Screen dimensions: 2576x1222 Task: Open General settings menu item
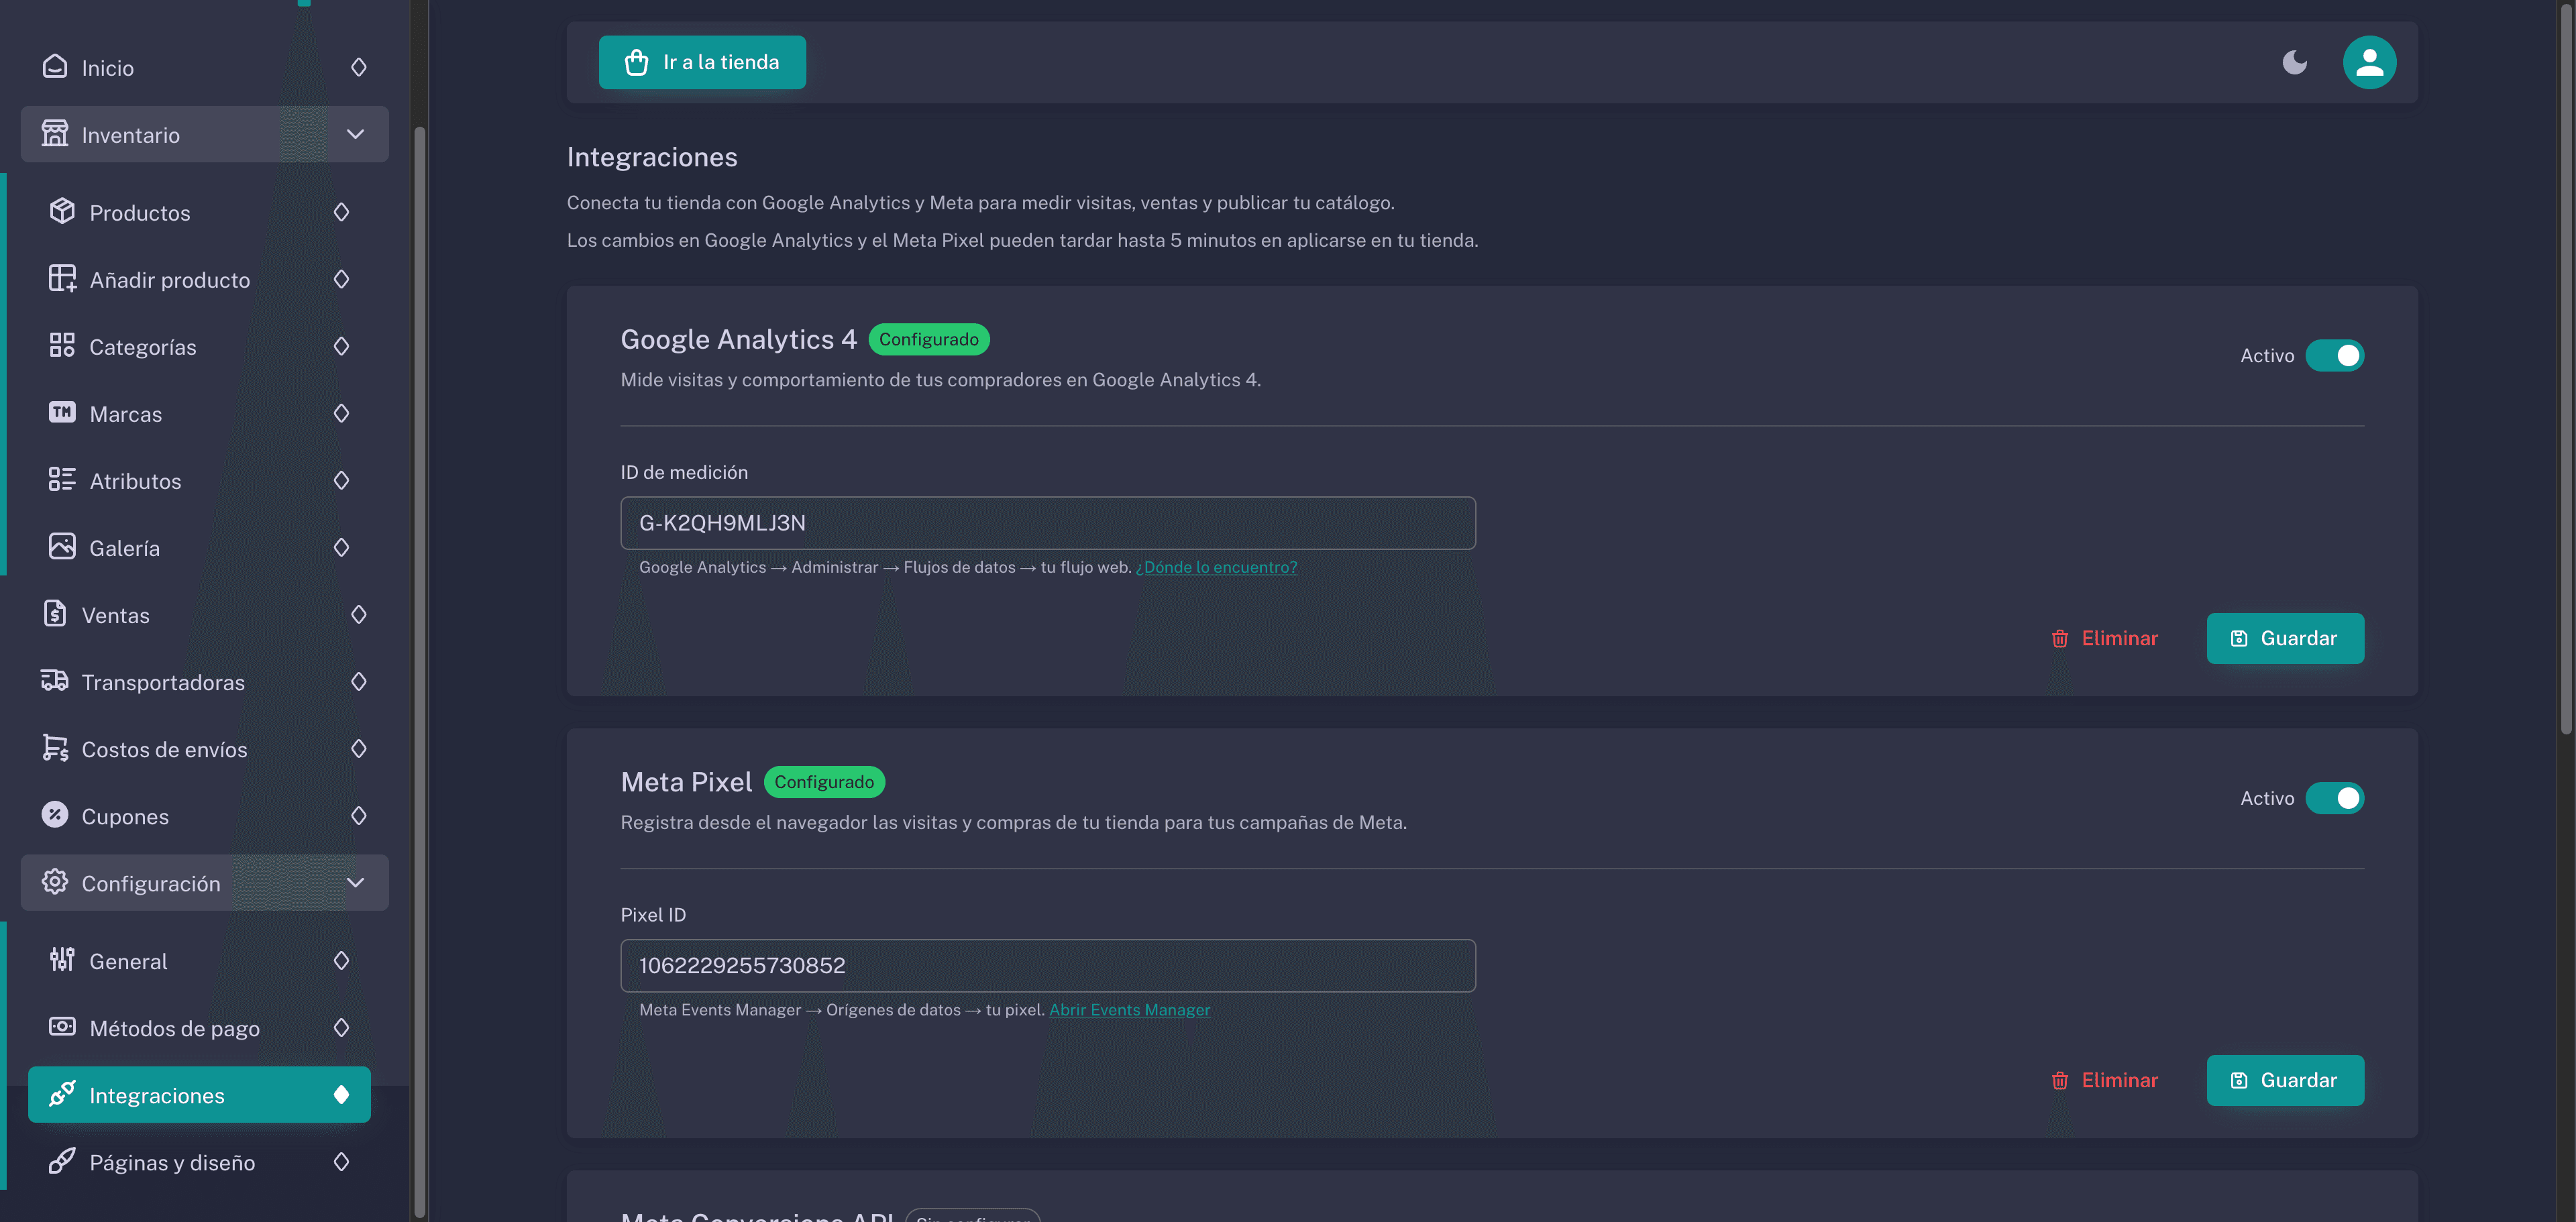pos(199,960)
